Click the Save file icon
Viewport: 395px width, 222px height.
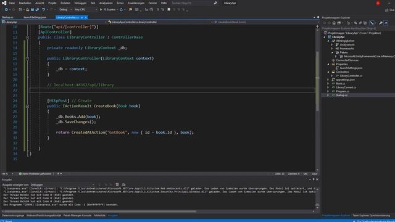click(x=32, y=10)
